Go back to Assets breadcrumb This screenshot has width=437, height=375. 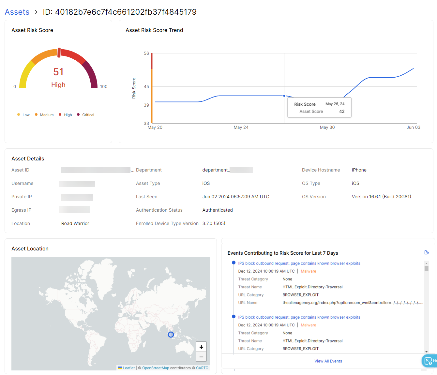[x=17, y=12]
